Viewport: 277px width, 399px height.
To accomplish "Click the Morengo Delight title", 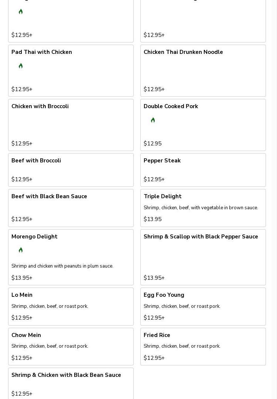I will click(34, 237).
